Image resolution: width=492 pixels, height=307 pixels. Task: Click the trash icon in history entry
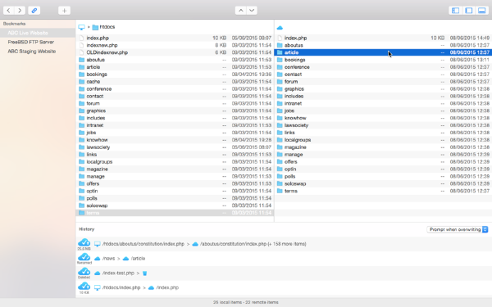click(144, 273)
